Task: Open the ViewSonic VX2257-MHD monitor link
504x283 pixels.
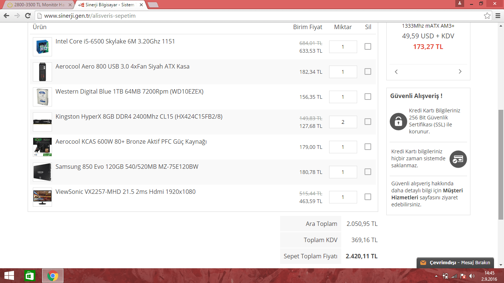Action: pyautogui.click(x=125, y=192)
